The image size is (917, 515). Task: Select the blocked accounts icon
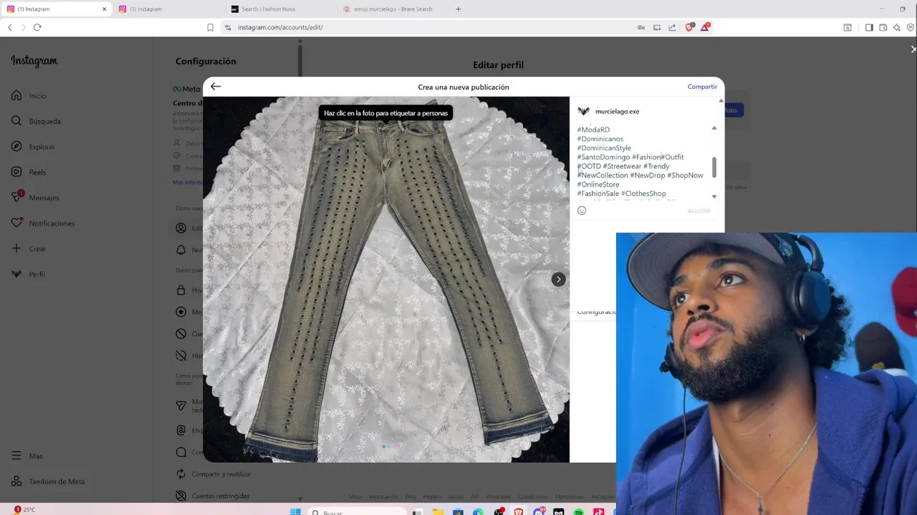pyautogui.click(x=181, y=334)
